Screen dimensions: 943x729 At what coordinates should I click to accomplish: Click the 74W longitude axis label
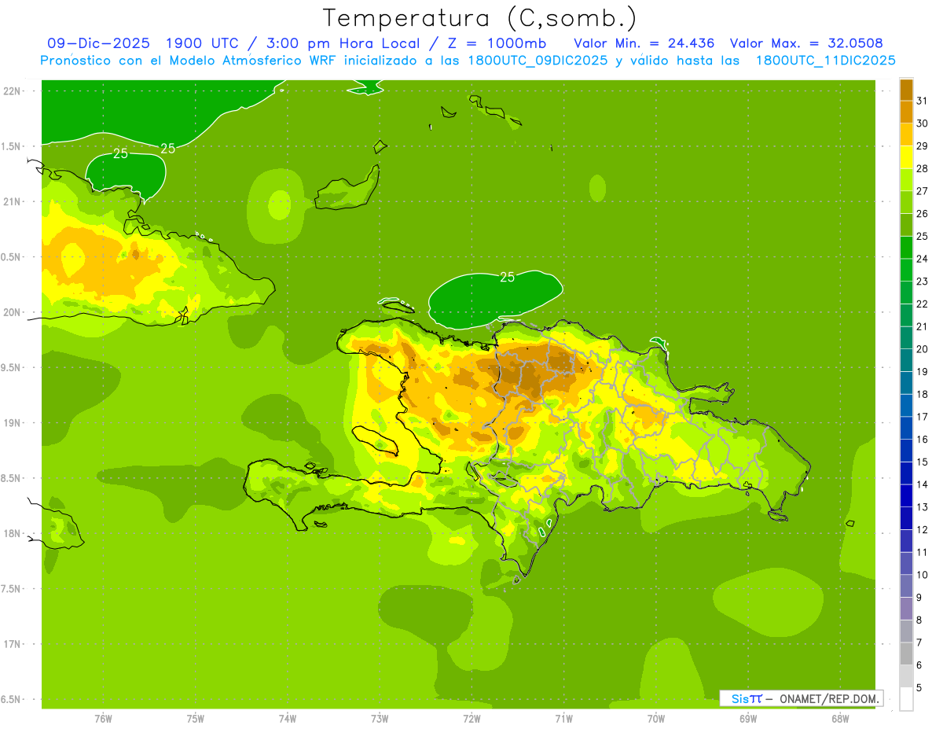[288, 719]
